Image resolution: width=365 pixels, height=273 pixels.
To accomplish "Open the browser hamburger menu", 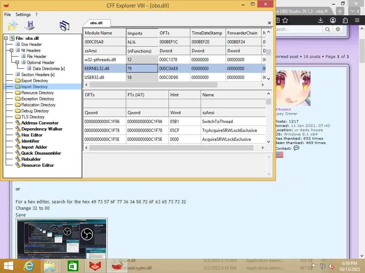I will tap(357, 20).
